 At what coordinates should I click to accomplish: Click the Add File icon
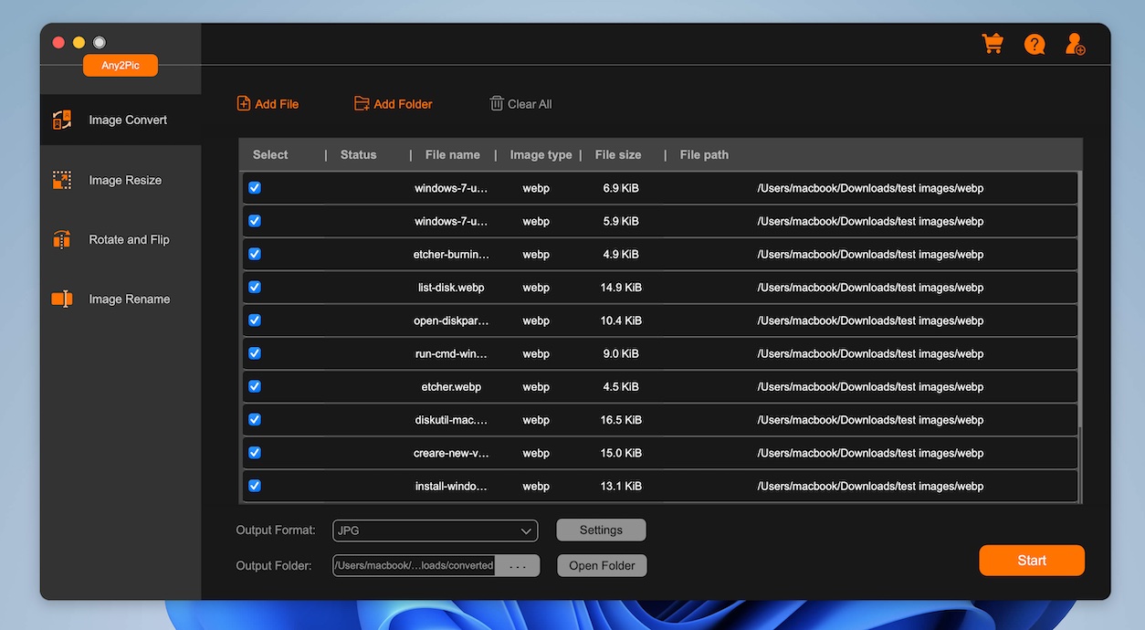point(244,104)
